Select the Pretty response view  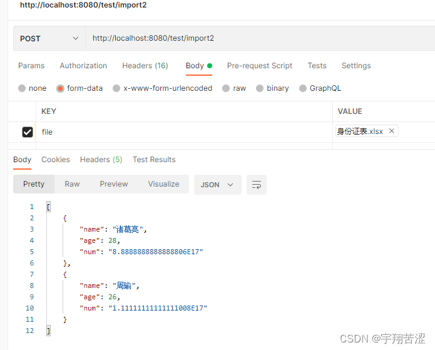[x=34, y=184]
